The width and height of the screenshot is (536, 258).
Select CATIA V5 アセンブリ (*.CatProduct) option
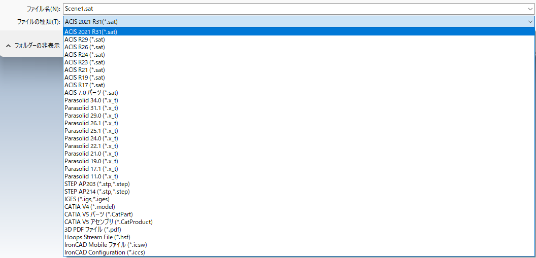(x=109, y=222)
